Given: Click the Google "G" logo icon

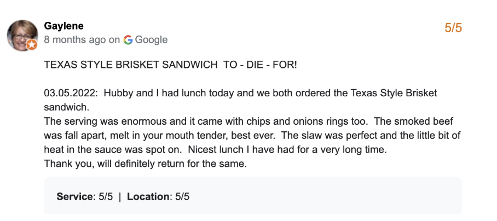Looking at the screenshot, I should click(128, 39).
